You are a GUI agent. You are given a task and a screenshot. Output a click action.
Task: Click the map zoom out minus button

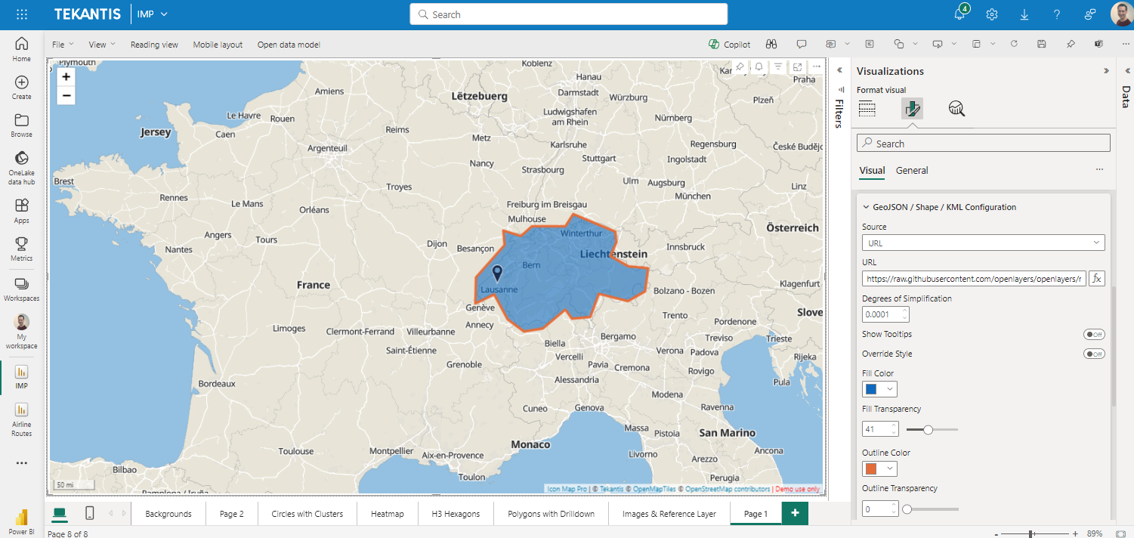[x=66, y=96]
